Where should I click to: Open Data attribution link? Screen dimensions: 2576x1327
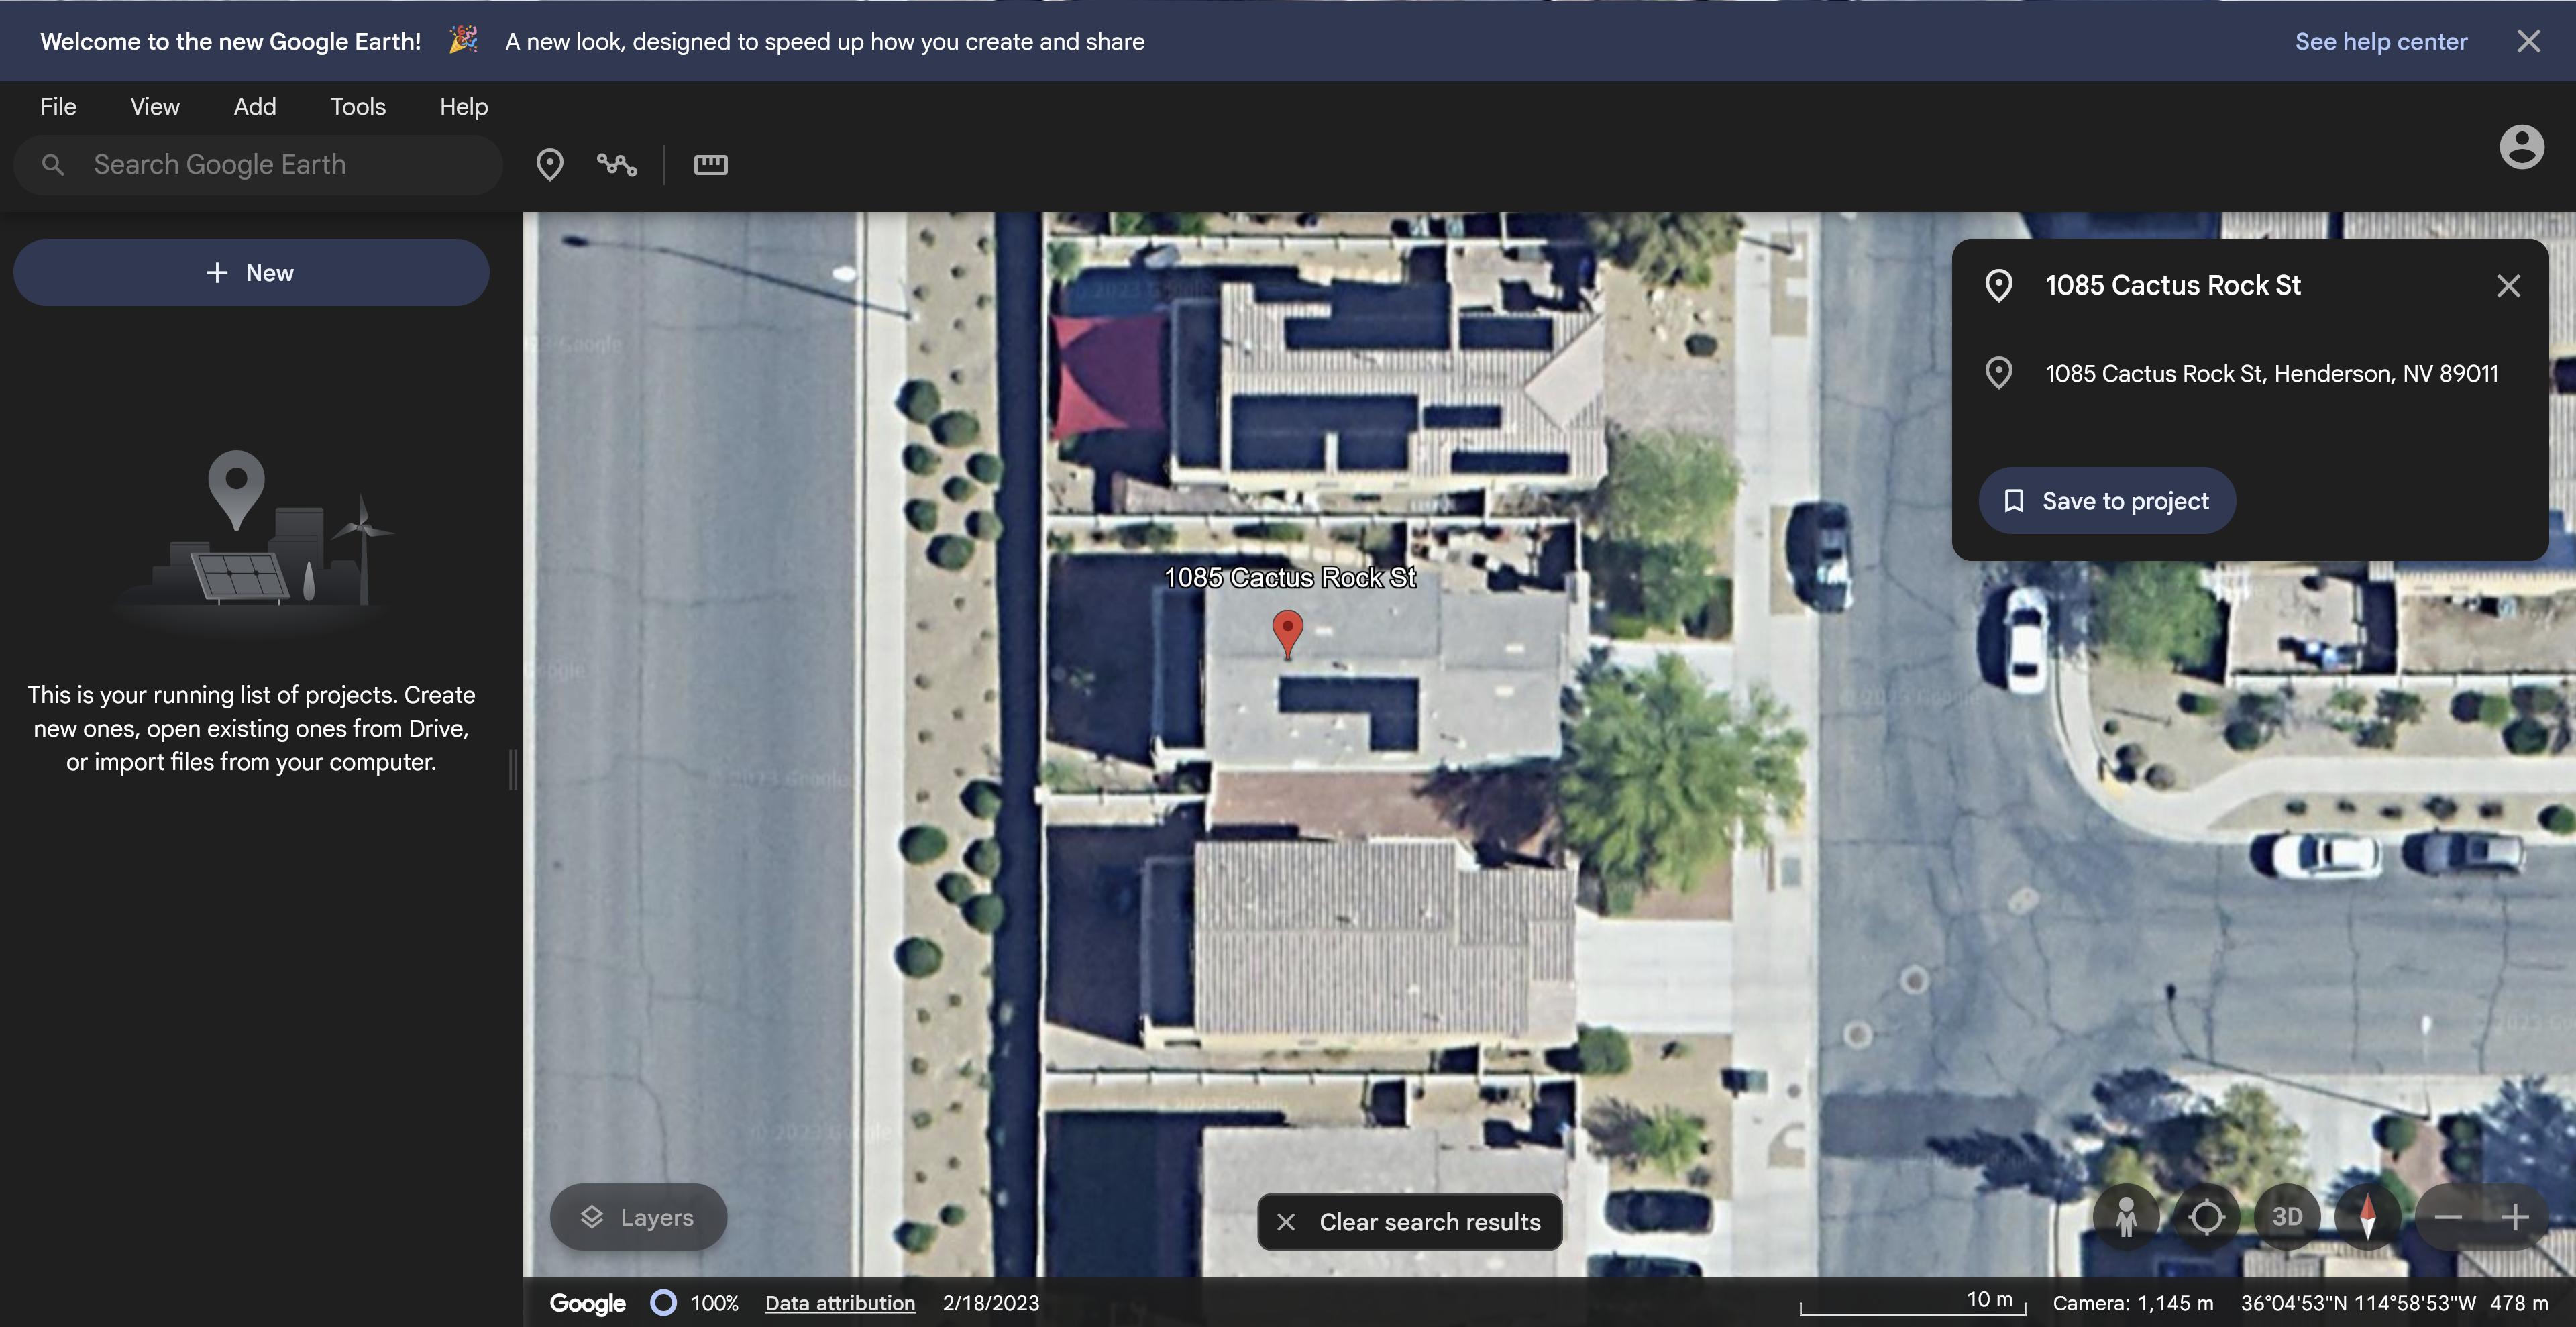(840, 1303)
